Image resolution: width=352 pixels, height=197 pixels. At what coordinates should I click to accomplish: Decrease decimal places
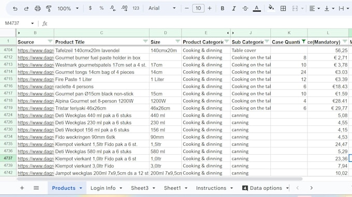(113, 8)
